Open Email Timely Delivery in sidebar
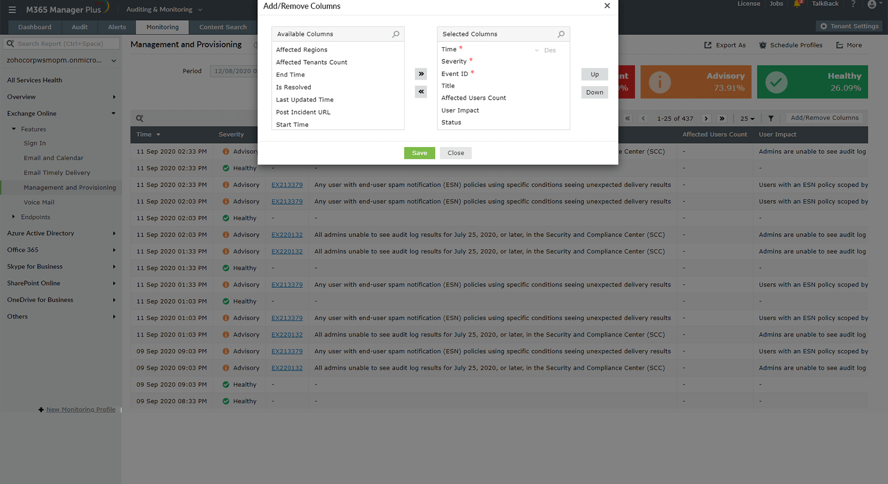The width and height of the screenshot is (888, 484). point(57,173)
